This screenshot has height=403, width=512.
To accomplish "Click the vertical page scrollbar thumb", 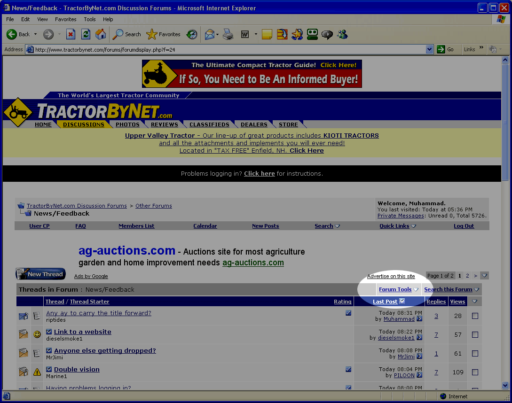I will (505, 122).
